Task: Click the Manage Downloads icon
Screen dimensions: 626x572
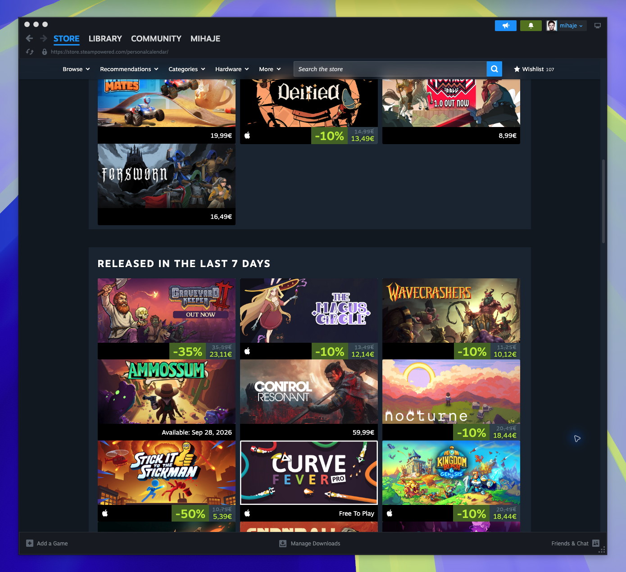Action: [283, 543]
